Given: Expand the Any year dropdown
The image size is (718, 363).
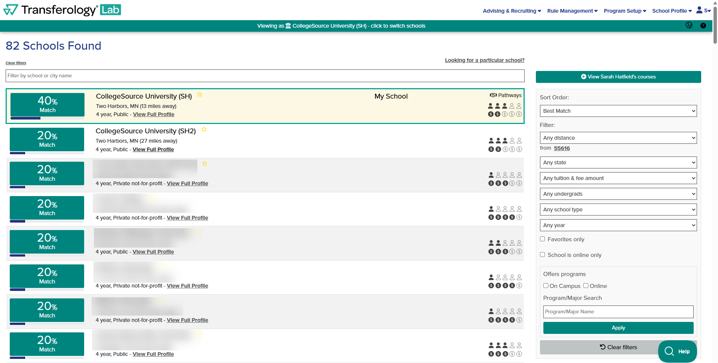Looking at the screenshot, I should [619, 225].
